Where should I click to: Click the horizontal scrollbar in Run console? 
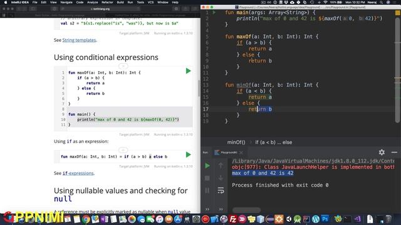tap(246, 210)
